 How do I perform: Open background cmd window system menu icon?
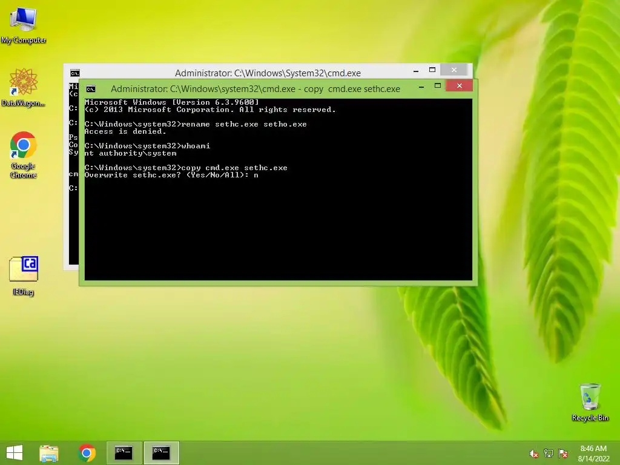[74, 73]
